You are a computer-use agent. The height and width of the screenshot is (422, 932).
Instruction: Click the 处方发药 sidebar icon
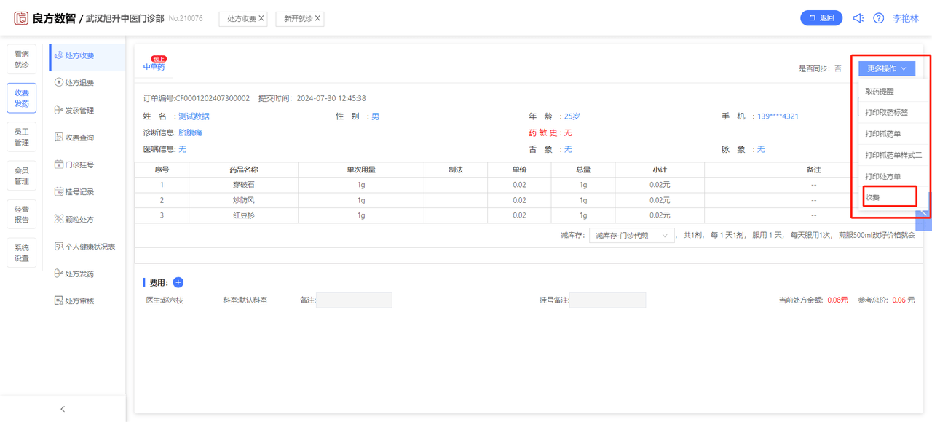click(59, 274)
